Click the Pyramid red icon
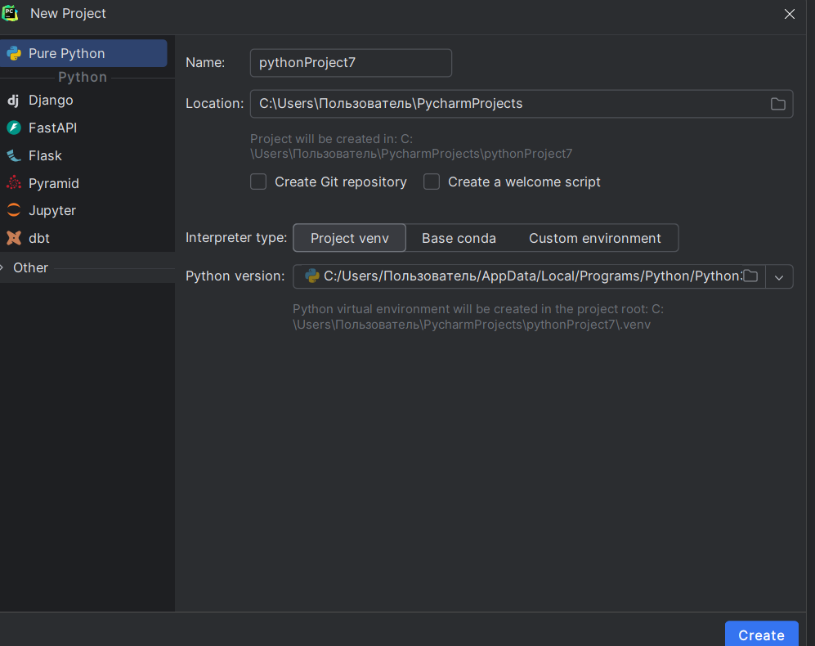Screen dimensions: 815x646 14,183
